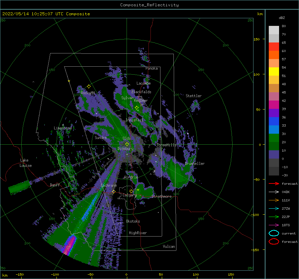This screenshot has width=299, height=279.
Task: Pick the light grey 80 dBZ swatch
Action: [x=274, y=30]
